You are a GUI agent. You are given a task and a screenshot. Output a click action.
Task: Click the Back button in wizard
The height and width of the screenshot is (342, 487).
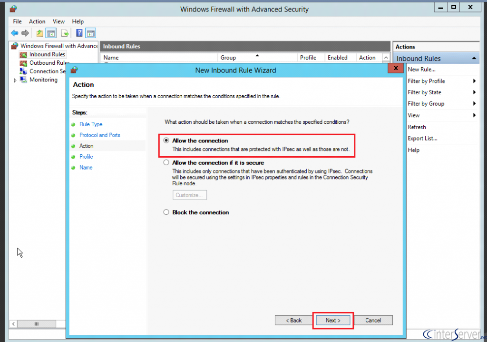click(294, 320)
